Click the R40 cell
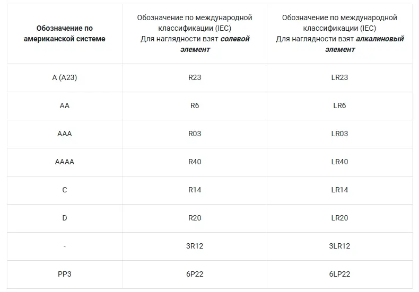Image resolution: width=419 pixels, height=292 pixels. tap(195, 162)
